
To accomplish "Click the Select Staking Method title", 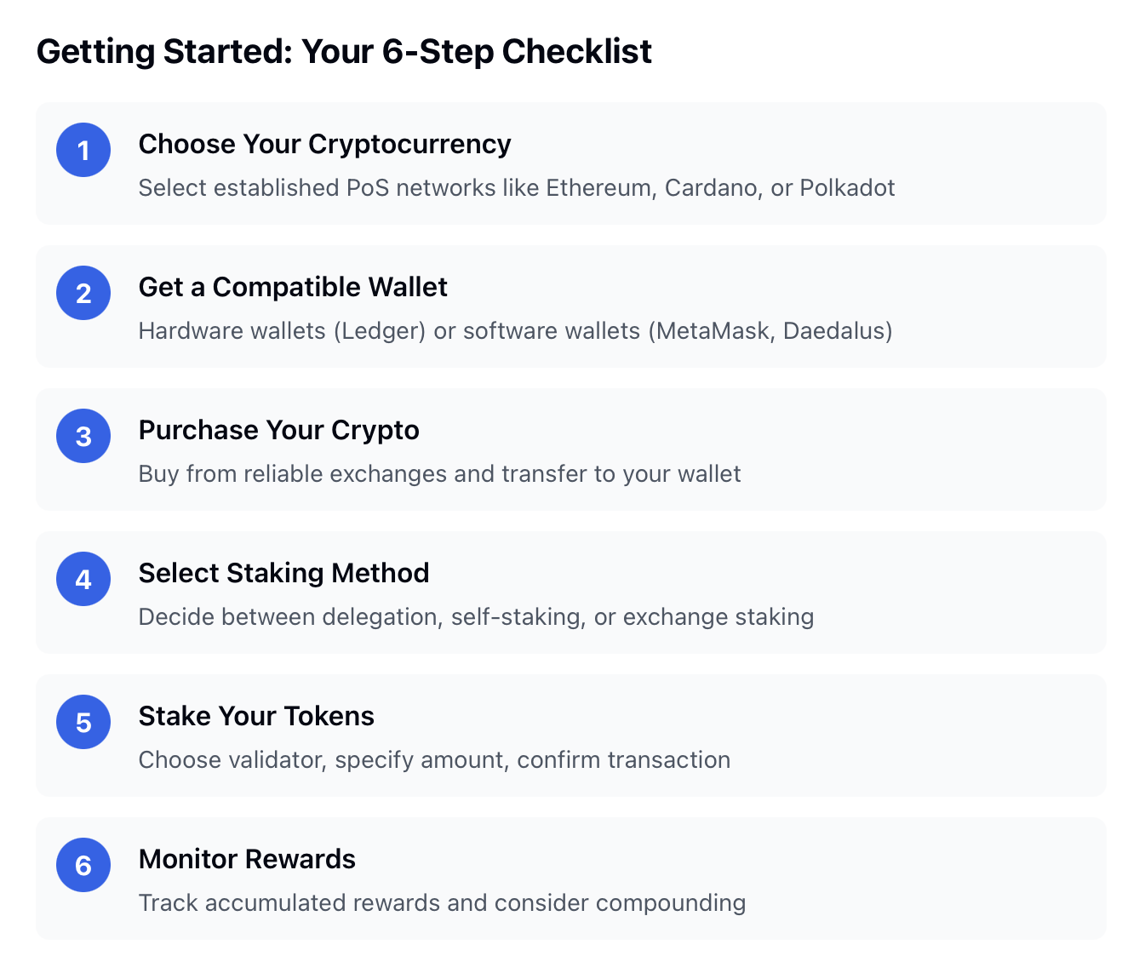I will click(283, 573).
